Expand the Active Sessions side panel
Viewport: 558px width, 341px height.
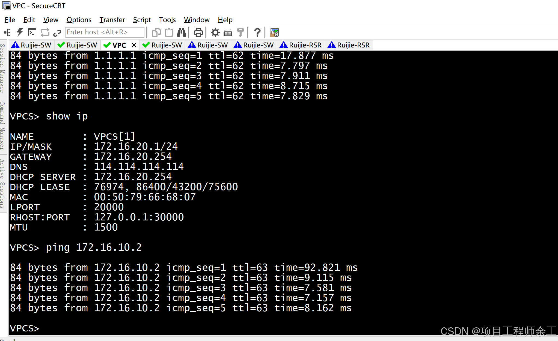click(3, 184)
